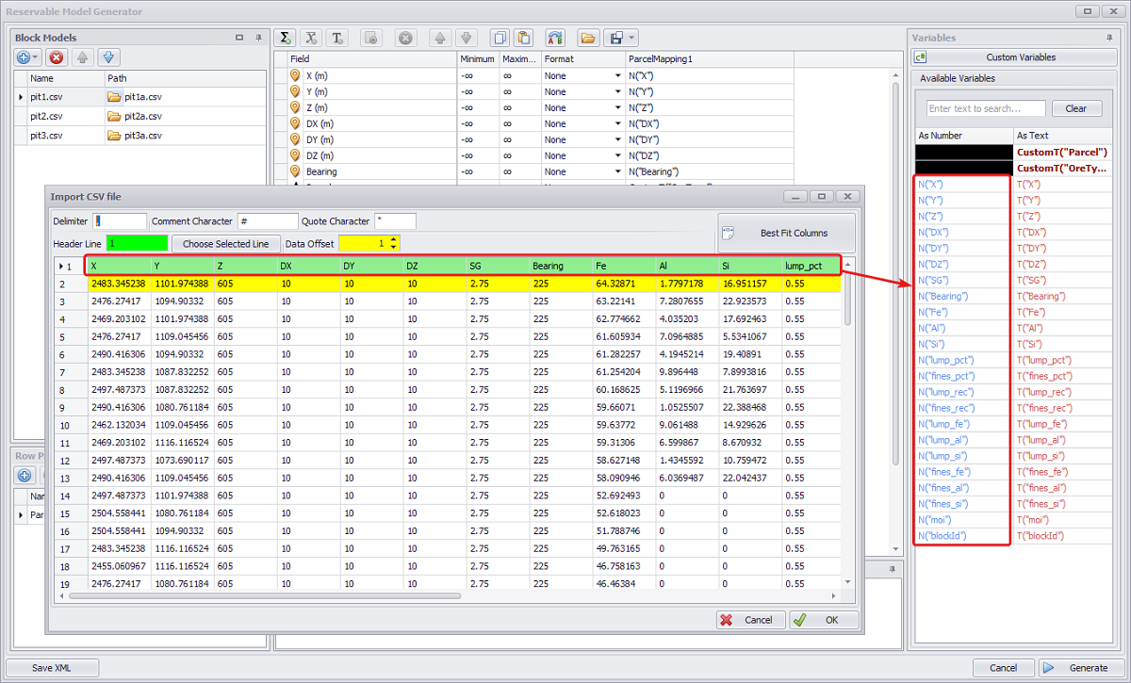
Task: Click the delete block model red icon
Action: 57,57
